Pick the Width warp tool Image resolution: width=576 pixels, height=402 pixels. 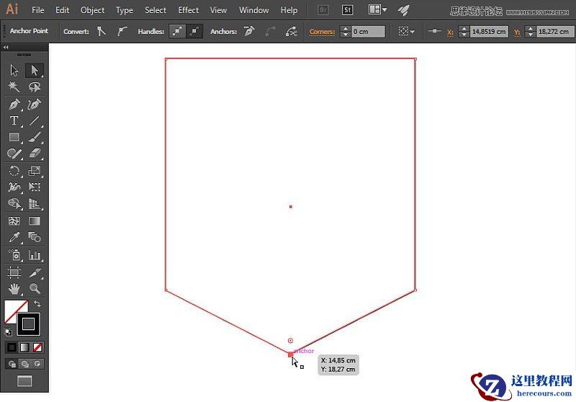click(14, 187)
